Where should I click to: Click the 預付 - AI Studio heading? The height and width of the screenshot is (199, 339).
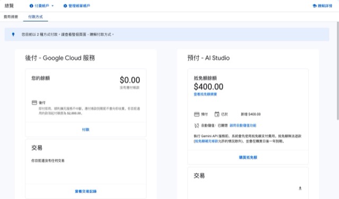208,58
